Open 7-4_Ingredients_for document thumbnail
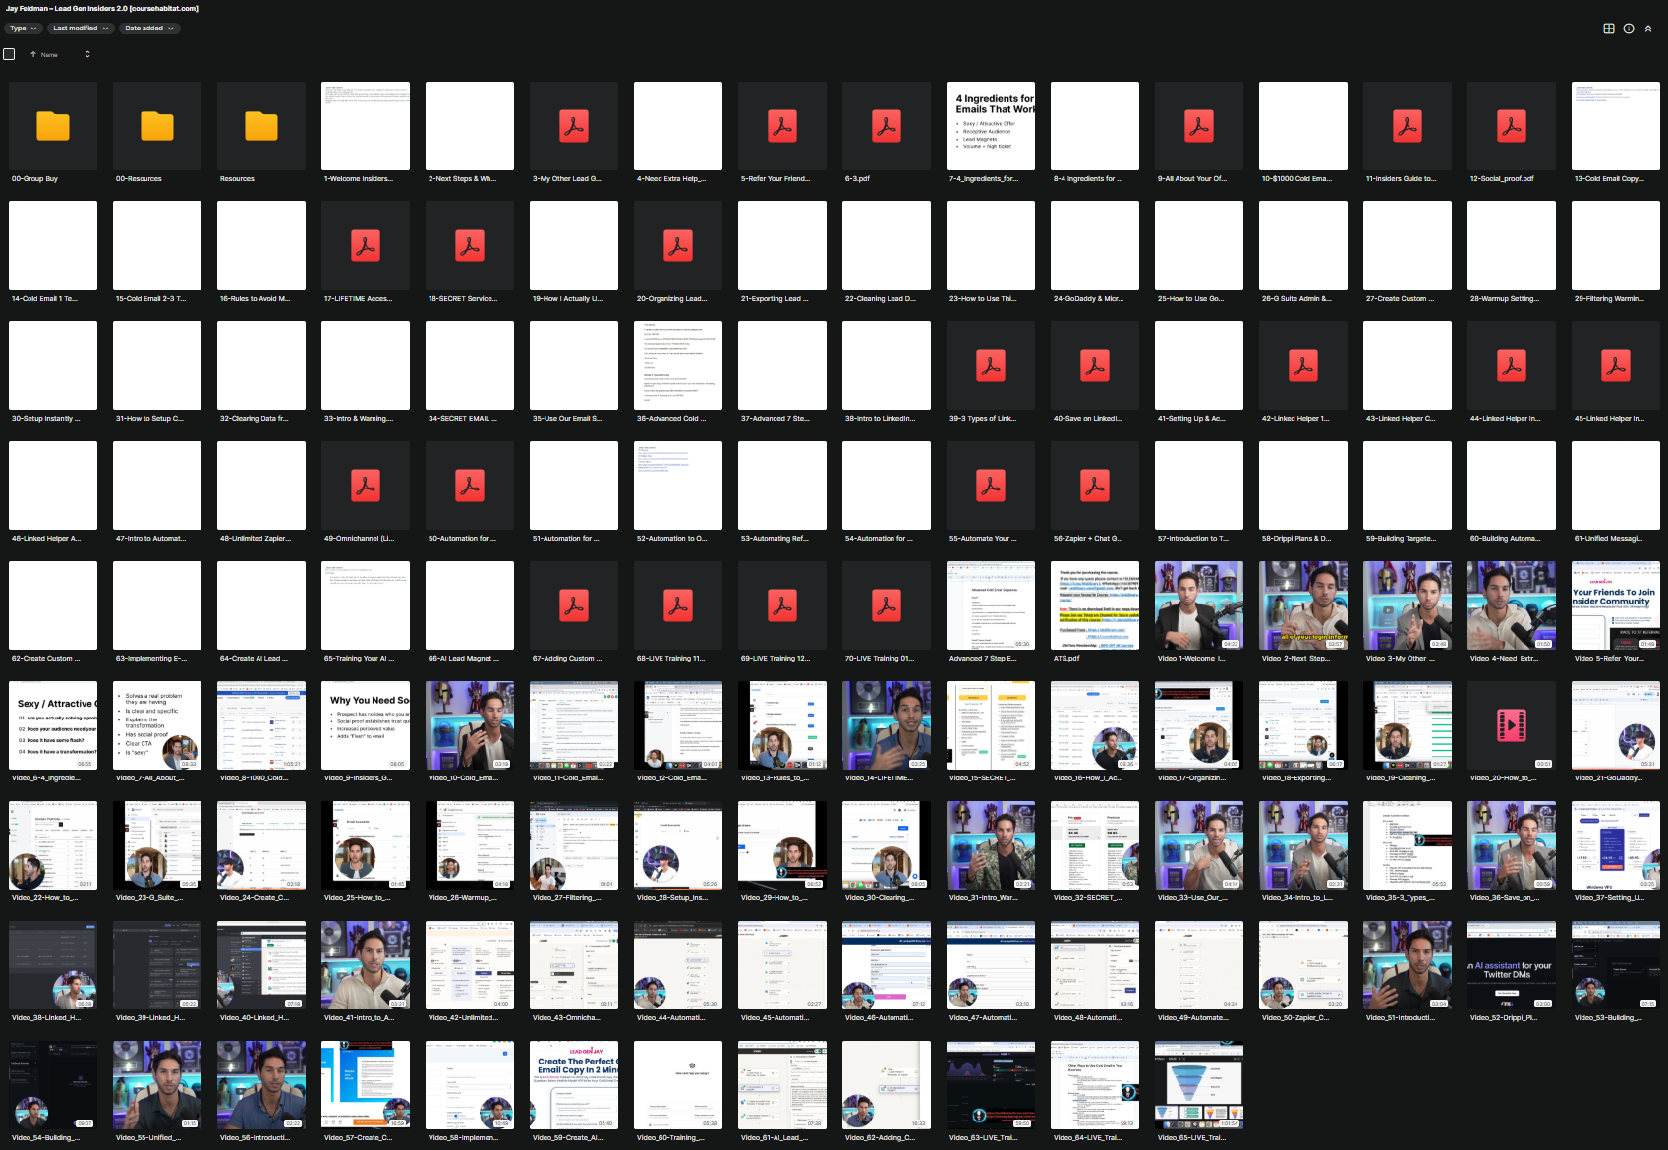The width and height of the screenshot is (1668, 1150). click(991, 126)
